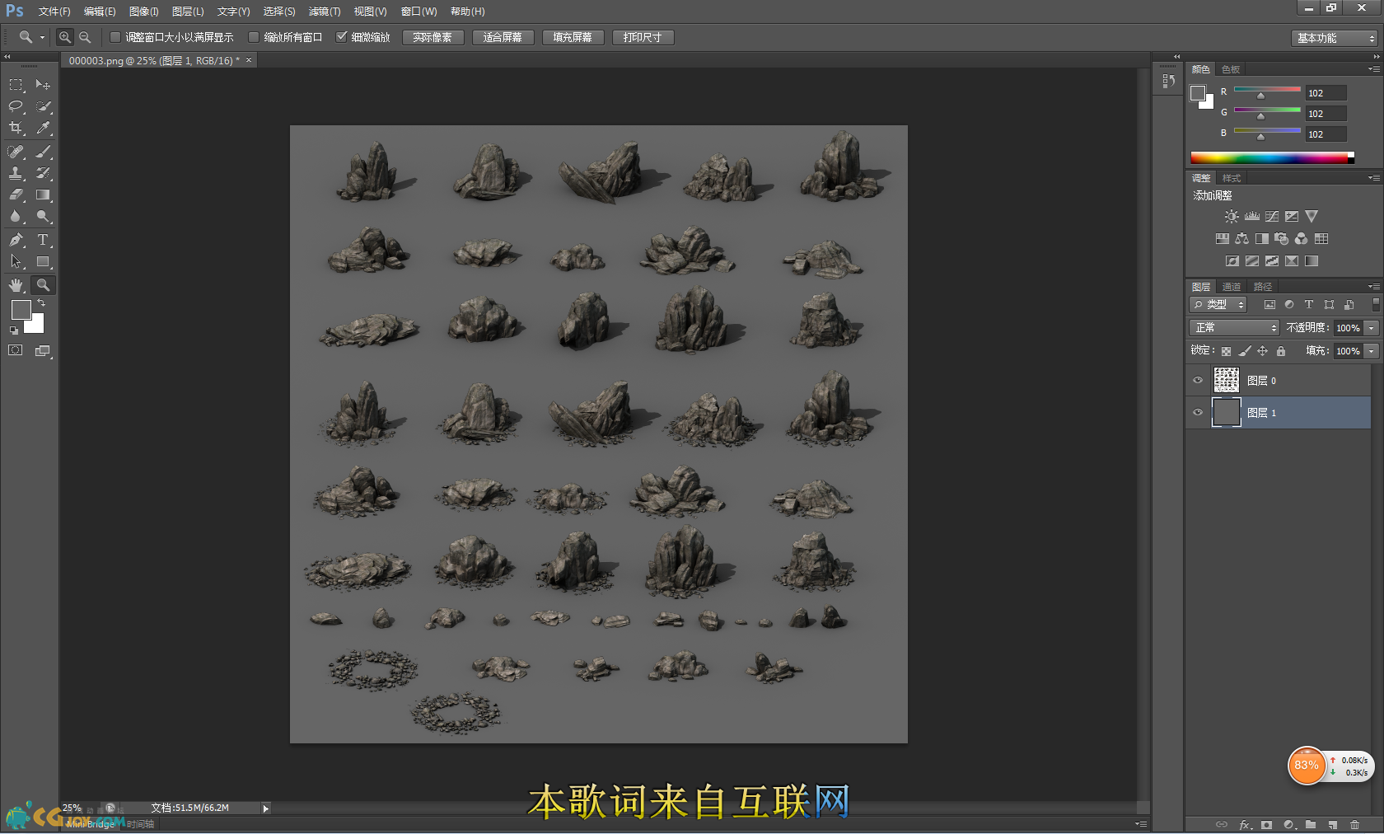Select the Eyedropper tool
1384x834 pixels.
(x=43, y=128)
